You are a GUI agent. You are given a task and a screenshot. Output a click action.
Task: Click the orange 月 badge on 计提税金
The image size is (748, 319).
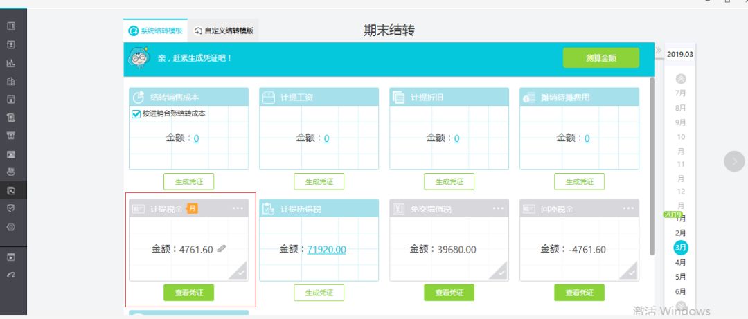(193, 208)
